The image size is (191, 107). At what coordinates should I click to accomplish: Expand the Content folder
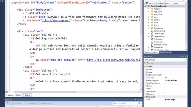(148, 20)
